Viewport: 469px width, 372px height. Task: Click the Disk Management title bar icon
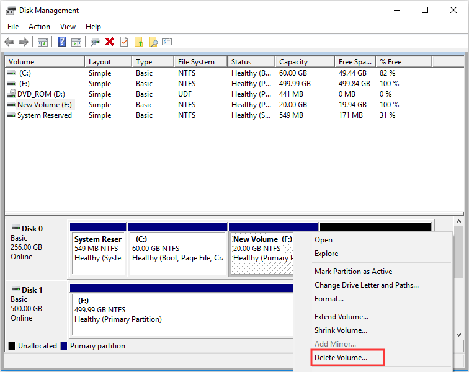coord(11,11)
